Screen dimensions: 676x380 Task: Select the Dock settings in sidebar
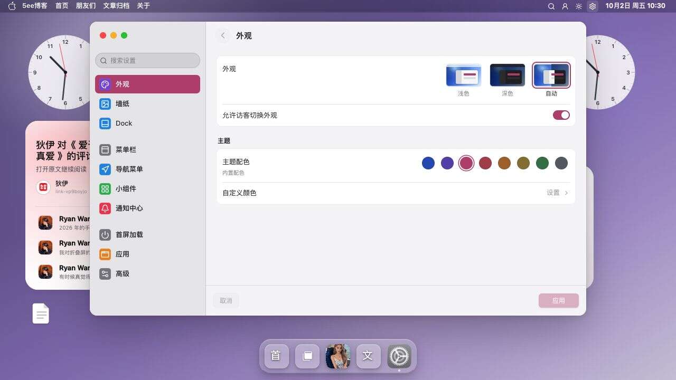[147, 123]
